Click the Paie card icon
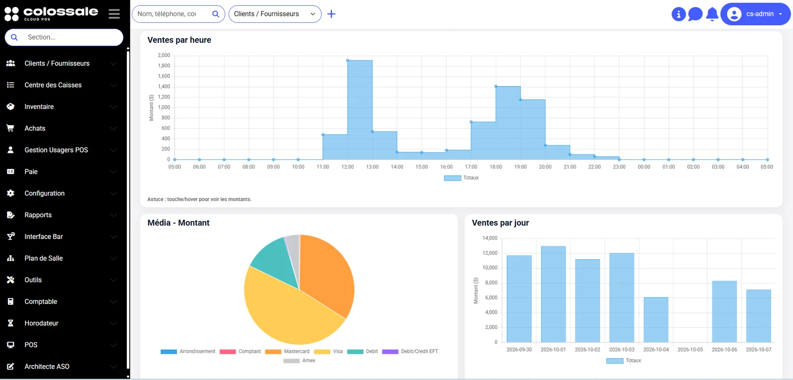793x380 pixels. [x=10, y=172]
